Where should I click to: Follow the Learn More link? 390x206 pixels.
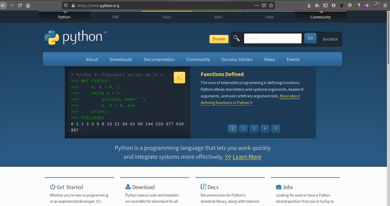[x=247, y=157]
